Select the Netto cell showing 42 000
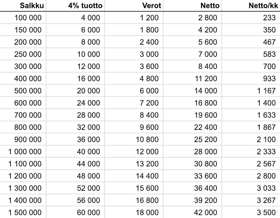This screenshot has width=280, height=218. [205, 212]
